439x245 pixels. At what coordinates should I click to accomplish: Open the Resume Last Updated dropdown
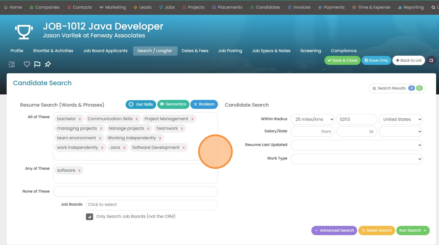(x=356, y=145)
